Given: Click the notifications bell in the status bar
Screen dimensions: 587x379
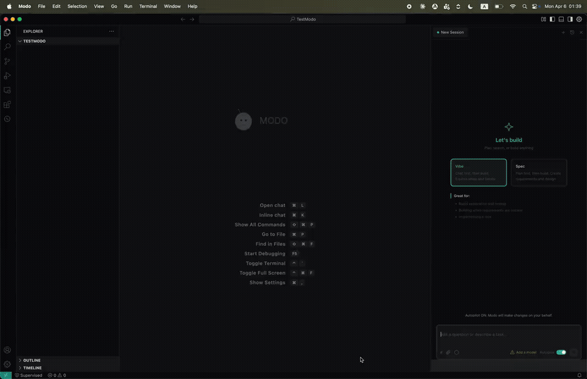Looking at the screenshot, I should click(579, 375).
